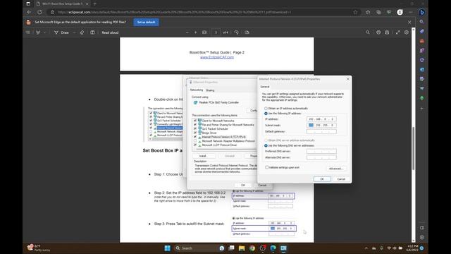Open the PDF toolbar settings gear
Screen dimensions: 451x254
click(406, 32)
